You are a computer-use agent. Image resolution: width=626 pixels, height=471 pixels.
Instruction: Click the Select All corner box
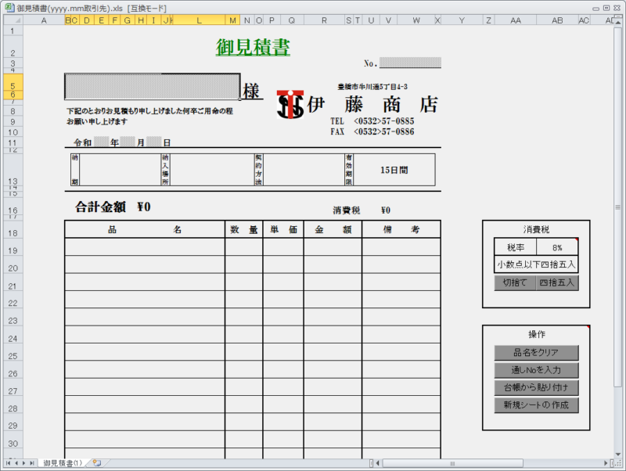tap(13, 20)
